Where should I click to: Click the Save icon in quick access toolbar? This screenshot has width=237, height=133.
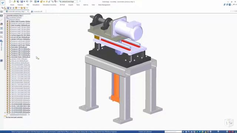(x=21, y=1)
